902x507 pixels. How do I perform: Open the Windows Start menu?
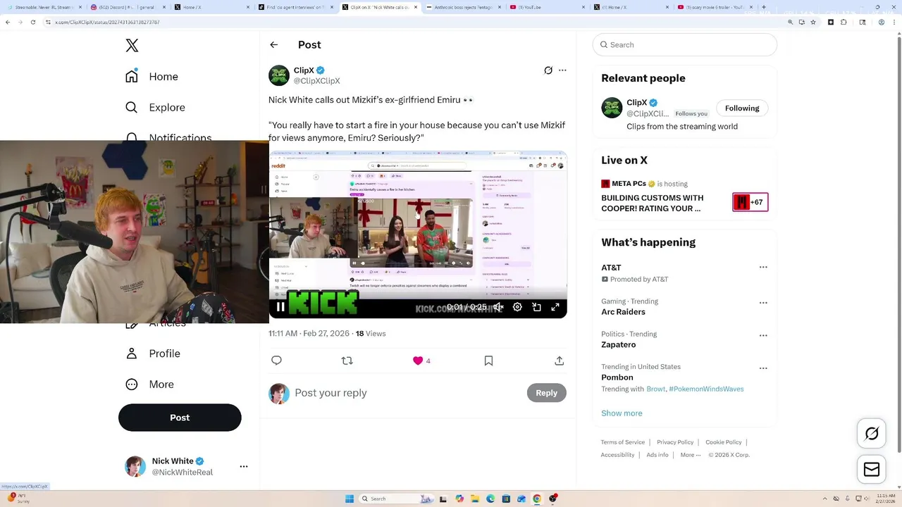(349, 499)
